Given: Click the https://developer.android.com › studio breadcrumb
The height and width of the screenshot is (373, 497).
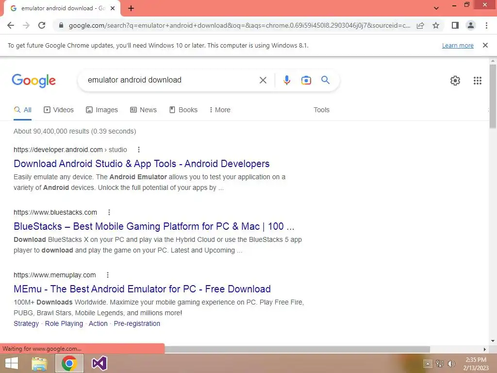Looking at the screenshot, I should click(x=70, y=150).
